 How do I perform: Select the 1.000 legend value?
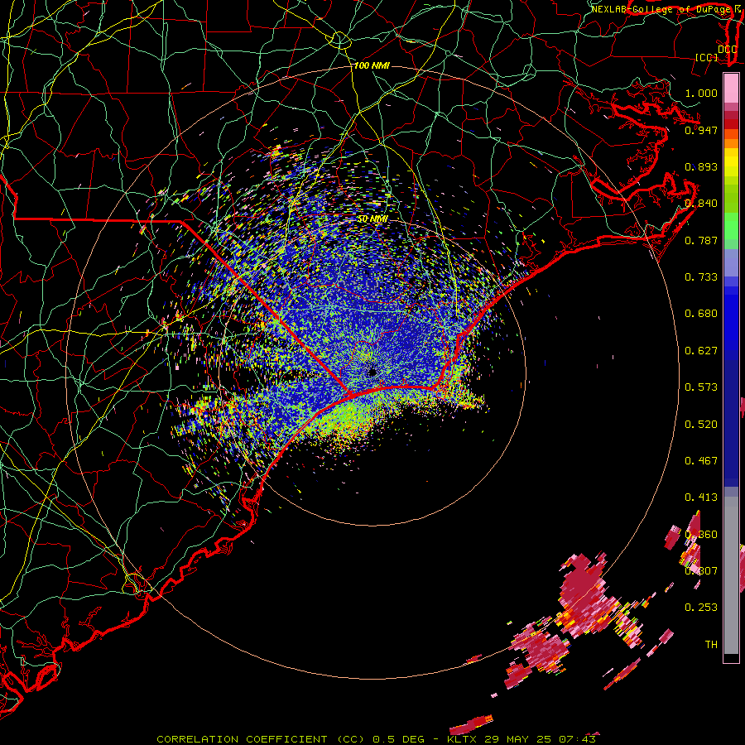point(701,93)
